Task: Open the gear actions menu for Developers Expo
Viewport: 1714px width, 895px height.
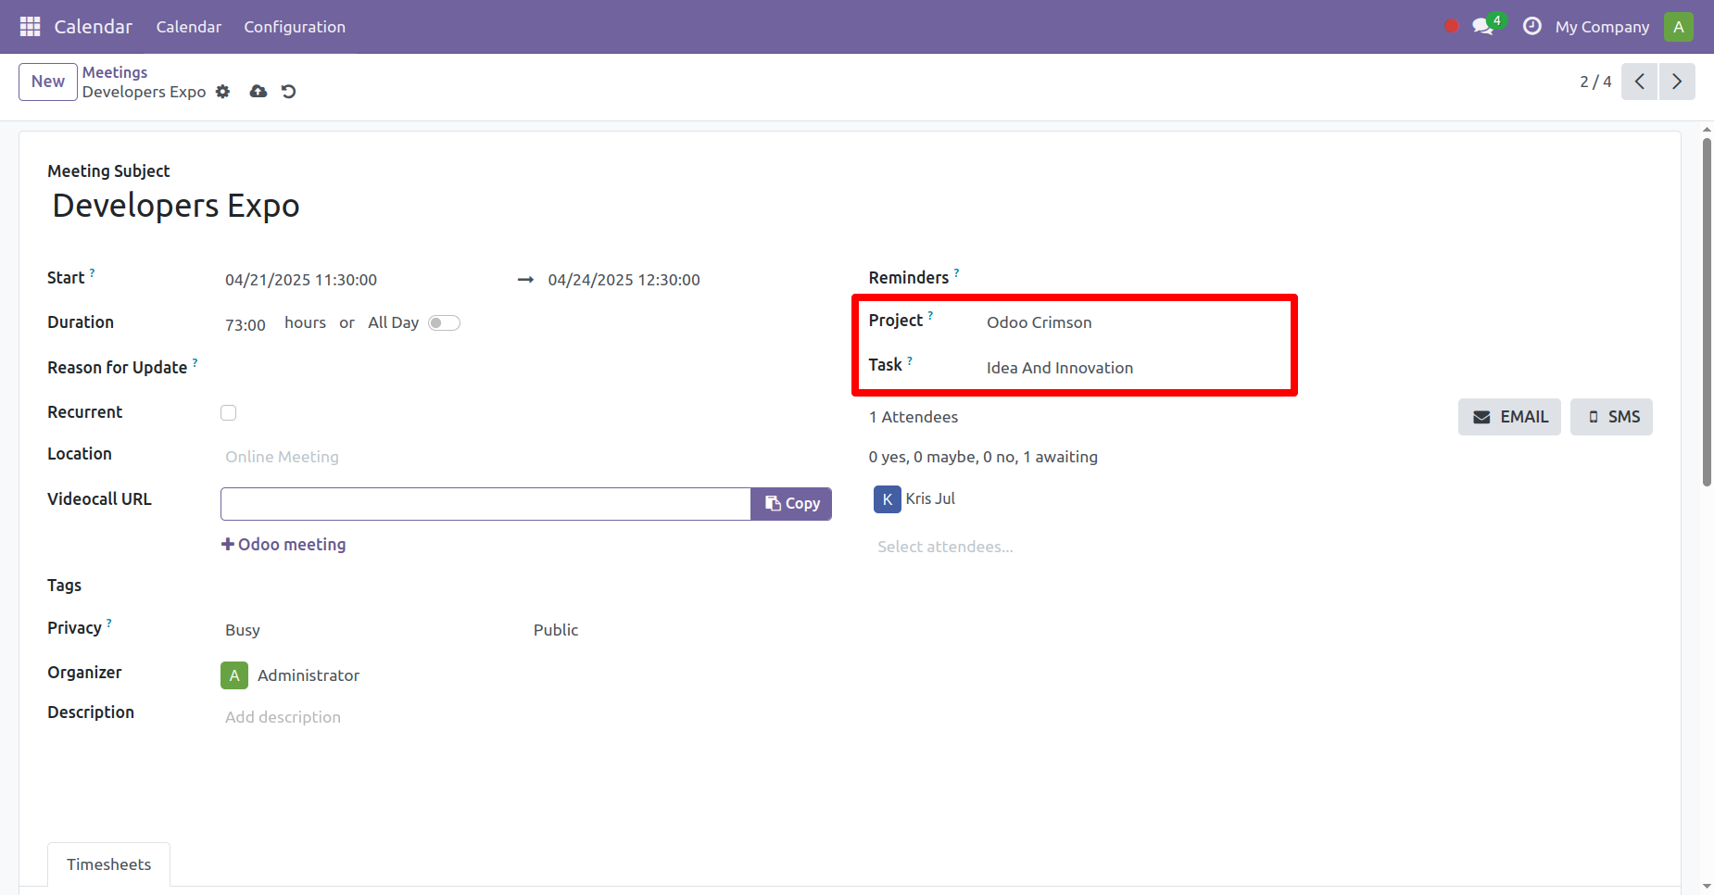Action: [x=222, y=92]
